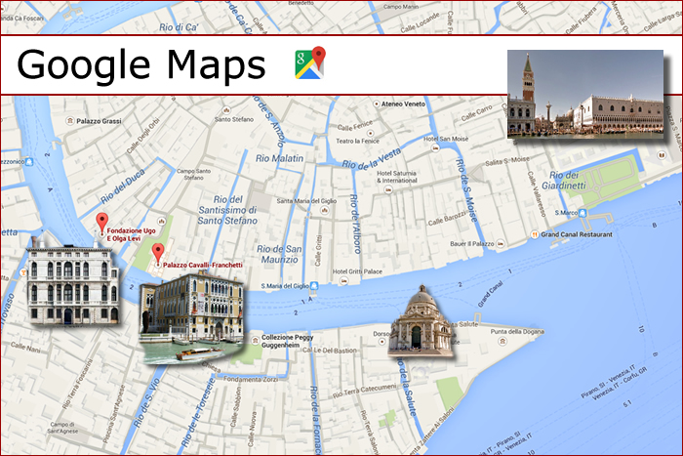The width and height of the screenshot is (683, 456).
Task: Click the Punta della Dogana museum icon
Action: tap(502, 341)
